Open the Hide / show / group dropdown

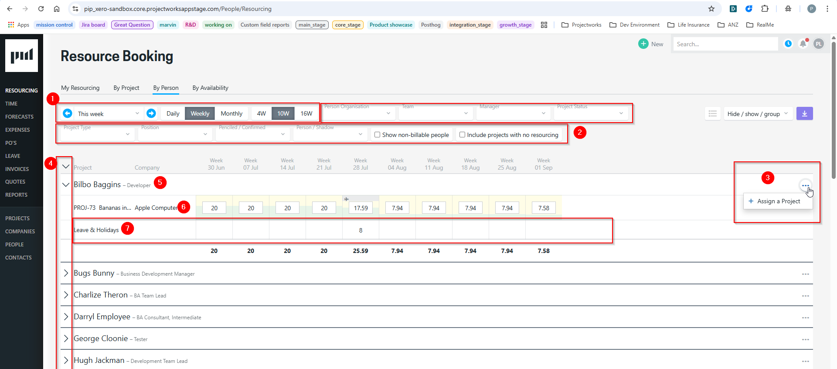[x=757, y=114]
